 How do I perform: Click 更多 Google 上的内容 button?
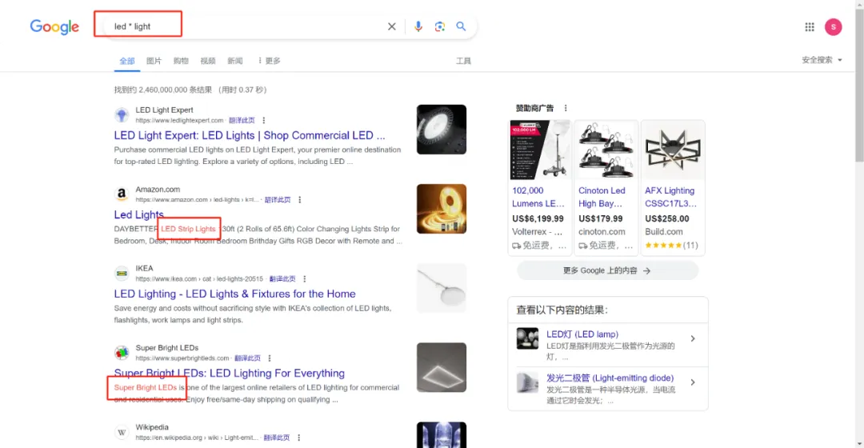(x=607, y=270)
